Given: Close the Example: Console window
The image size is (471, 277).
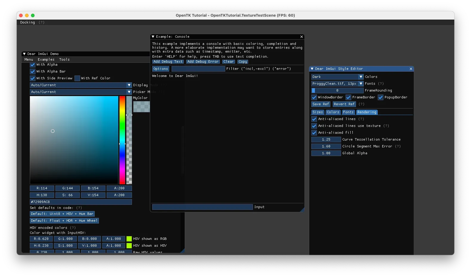Looking at the screenshot, I should click(x=301, y=37).
